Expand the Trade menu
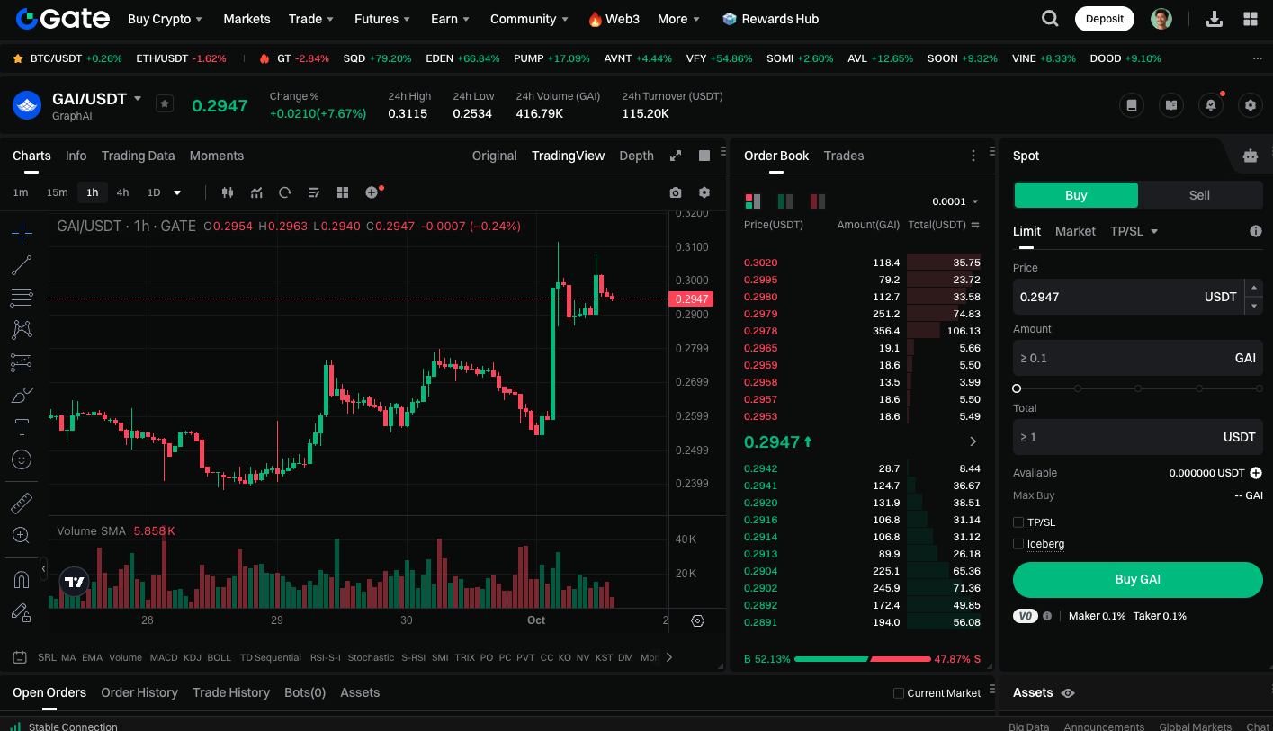Viewport: 1273px width, 731px height. pyautogui.click(x=311, y=19)
